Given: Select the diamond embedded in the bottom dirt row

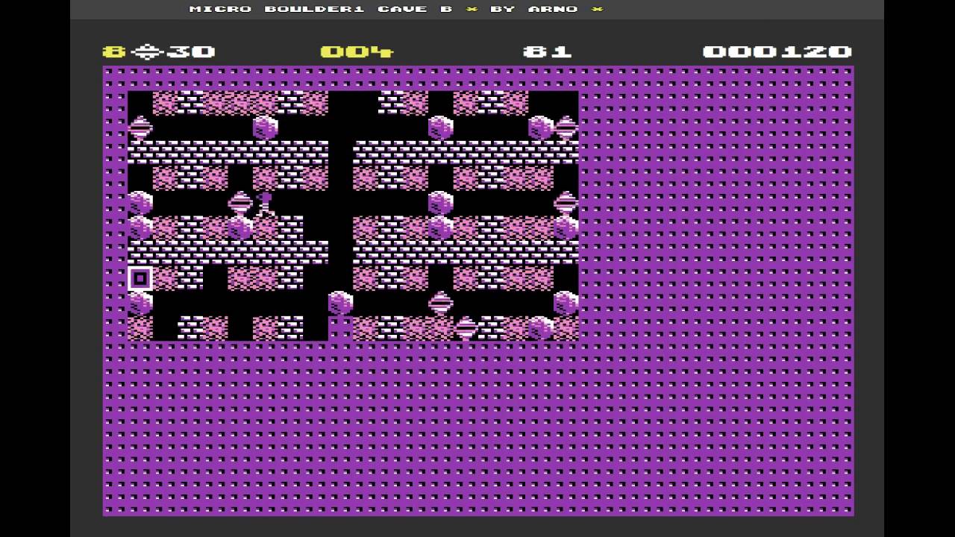Looking at the screenshot, I should [466, 328].
